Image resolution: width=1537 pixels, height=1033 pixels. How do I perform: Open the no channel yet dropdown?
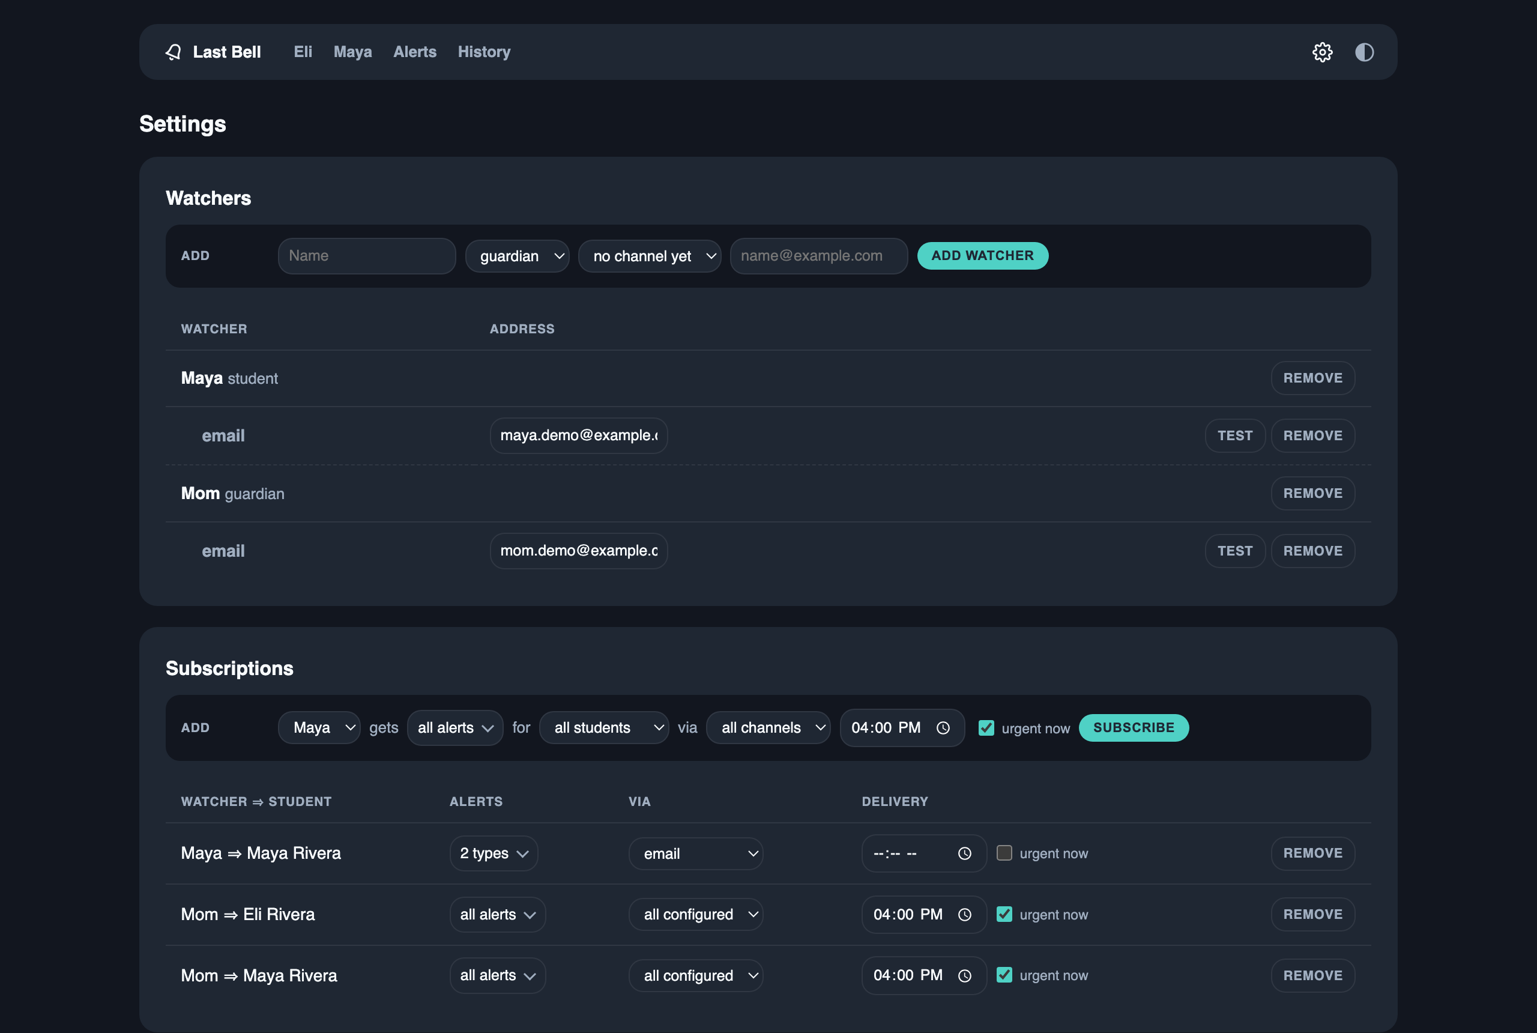tap(649, 256)
